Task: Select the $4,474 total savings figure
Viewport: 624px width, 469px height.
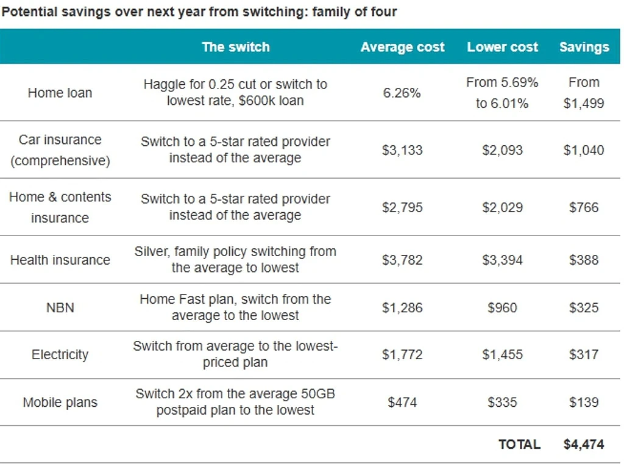Action: pos(583,444)
